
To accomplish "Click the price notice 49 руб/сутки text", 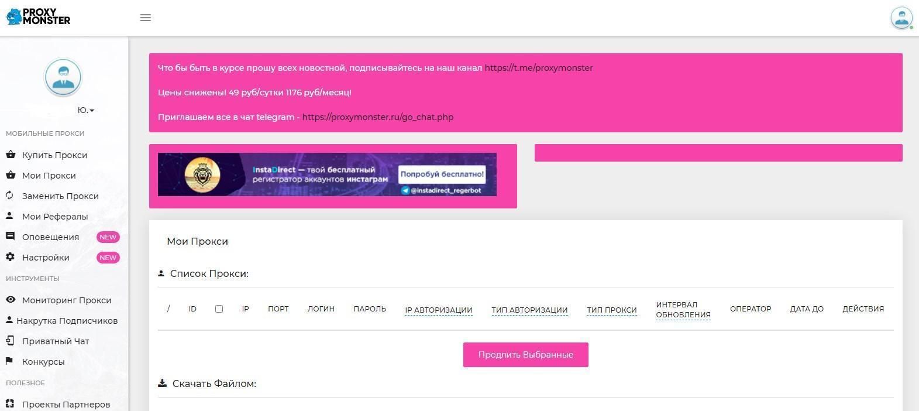I will 256,93.
